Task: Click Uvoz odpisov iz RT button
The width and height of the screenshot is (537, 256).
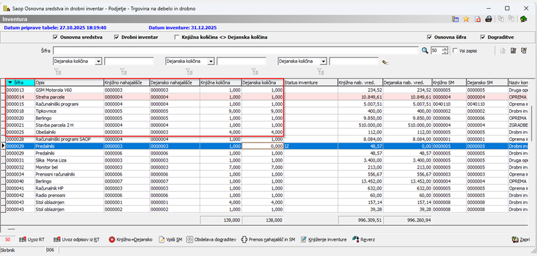Action: (77, 240)
